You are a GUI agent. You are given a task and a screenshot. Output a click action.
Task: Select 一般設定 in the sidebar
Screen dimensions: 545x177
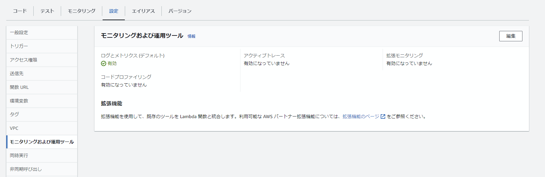[x=42, y=33]
